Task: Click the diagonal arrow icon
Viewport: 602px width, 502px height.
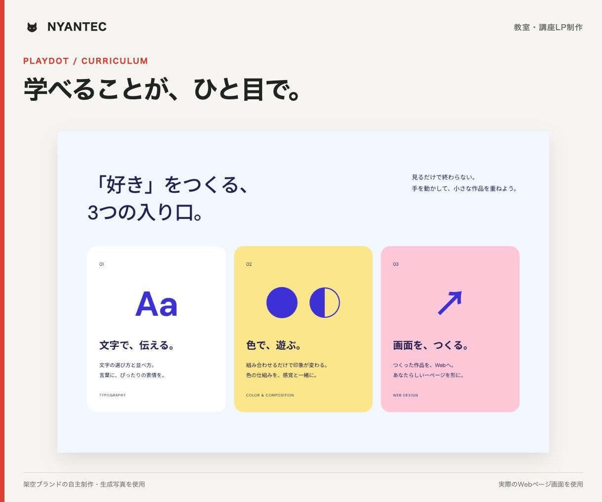Action: click(450, 303)
